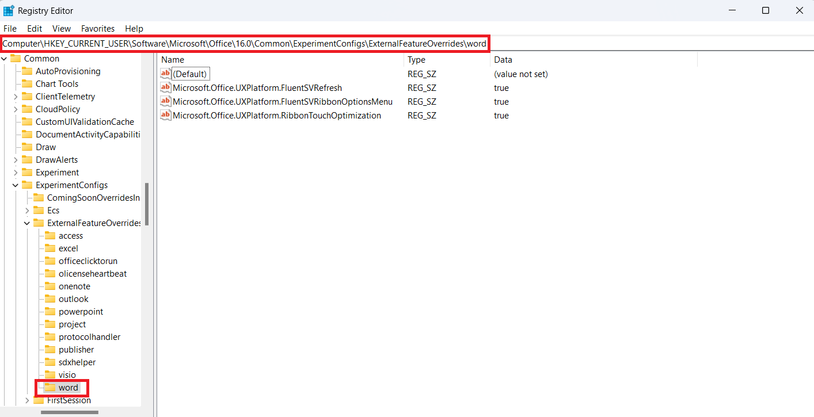Click the publisher folder icon
The image size is (814, 417).
coord(50,350)
